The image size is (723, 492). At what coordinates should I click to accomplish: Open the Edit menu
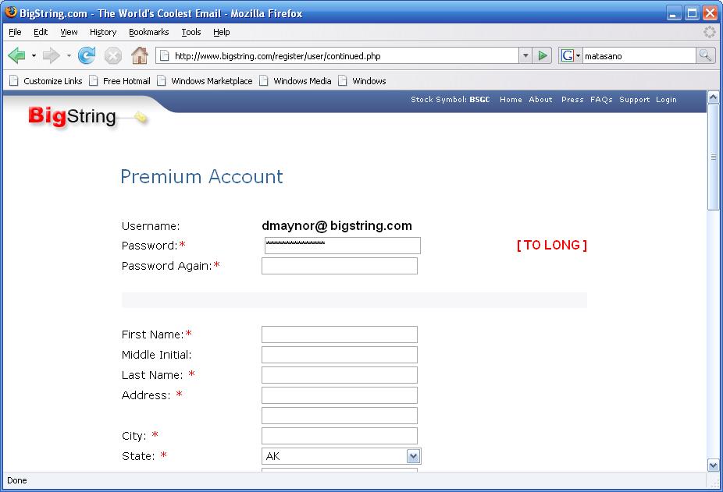click(41, 32)
